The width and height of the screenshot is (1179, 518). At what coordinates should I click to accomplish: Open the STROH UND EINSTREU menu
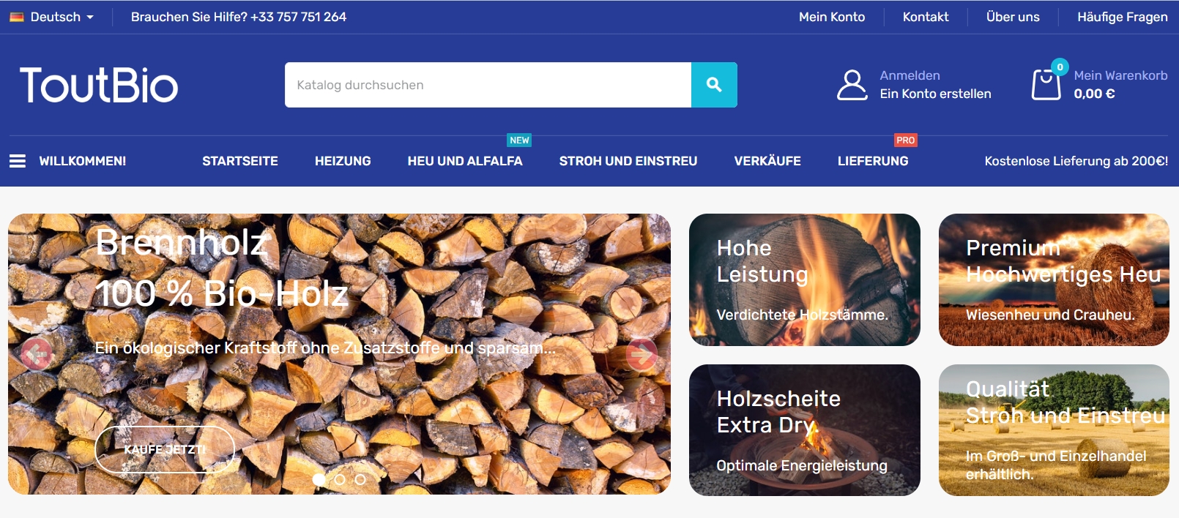pyautogui.click(x=628, y=161)
